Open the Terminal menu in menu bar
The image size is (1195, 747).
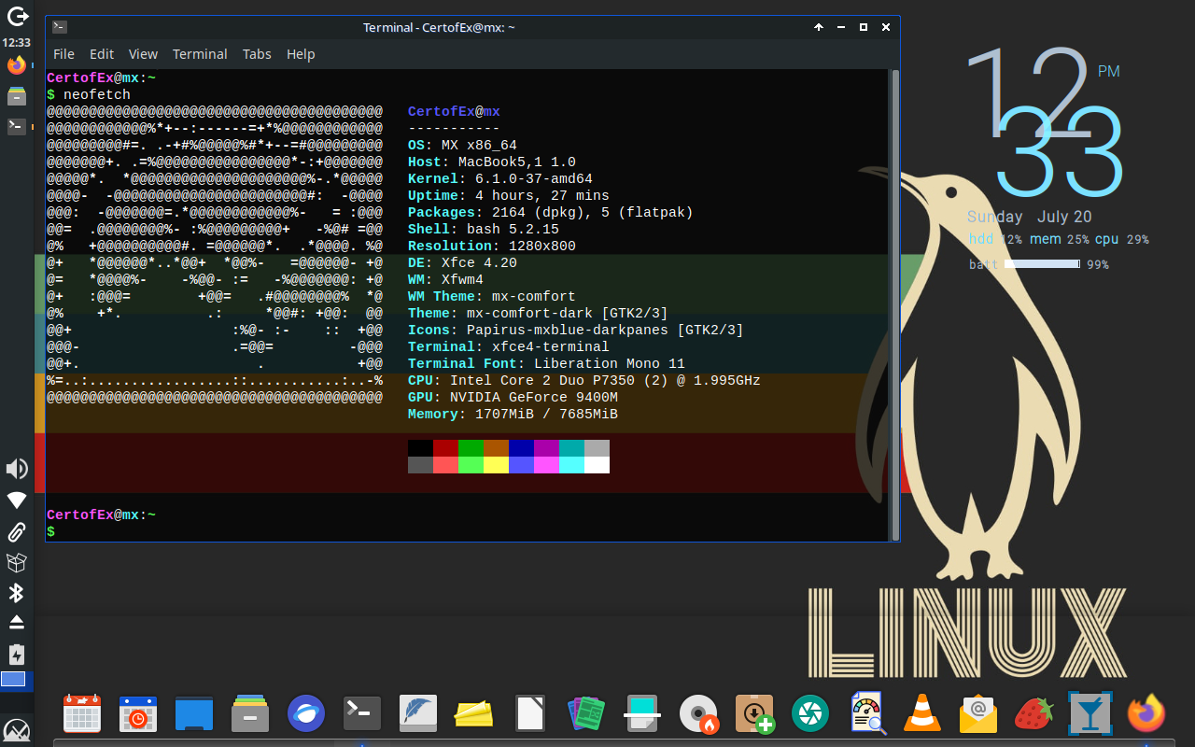(x=200, y=54)
